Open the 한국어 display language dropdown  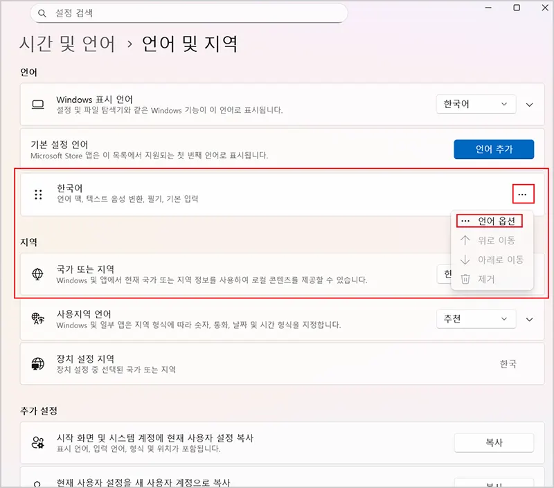point(476,105)
